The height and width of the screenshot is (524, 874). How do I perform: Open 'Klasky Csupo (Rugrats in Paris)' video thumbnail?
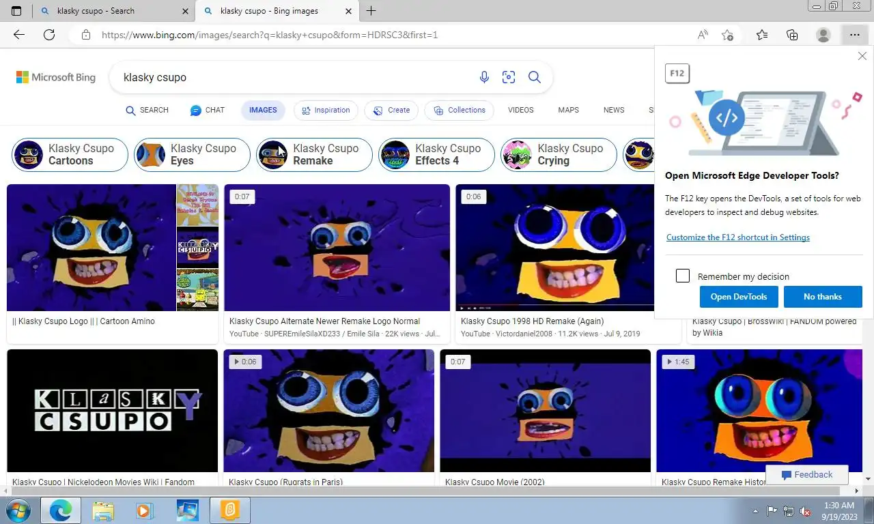coord(328,411)
